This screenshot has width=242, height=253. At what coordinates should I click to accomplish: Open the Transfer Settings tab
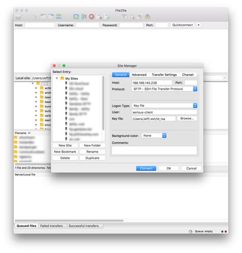tap(164, 75)
